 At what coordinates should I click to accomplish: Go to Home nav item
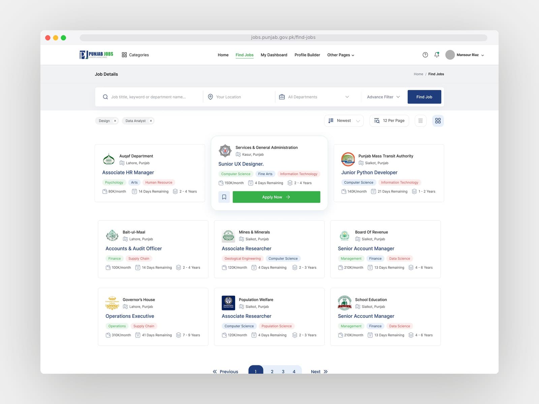coord(223,55)
